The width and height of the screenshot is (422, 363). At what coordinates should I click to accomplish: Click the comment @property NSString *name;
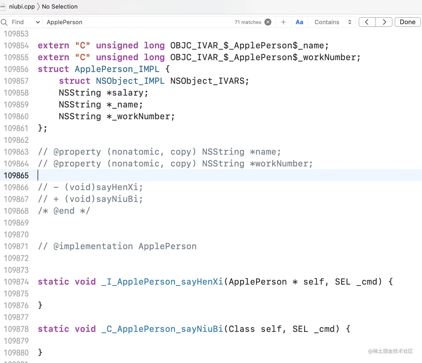(159, 152)
